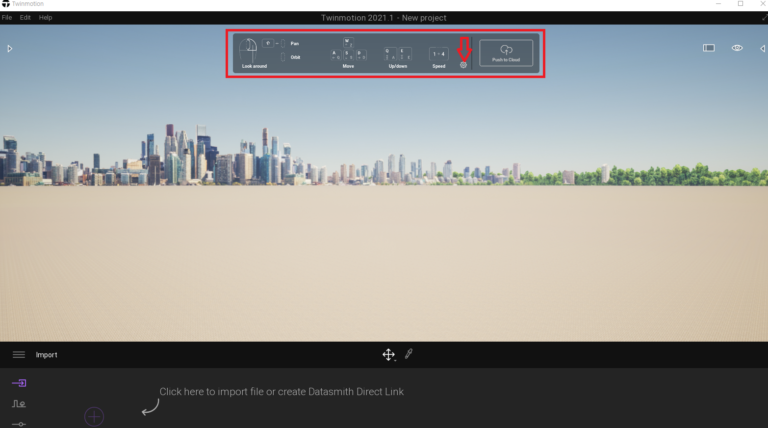Image resolution: width=768 pixels, height=428 pixels.
Task: Maximize the Twinmotion window
Action: [741, 4]
